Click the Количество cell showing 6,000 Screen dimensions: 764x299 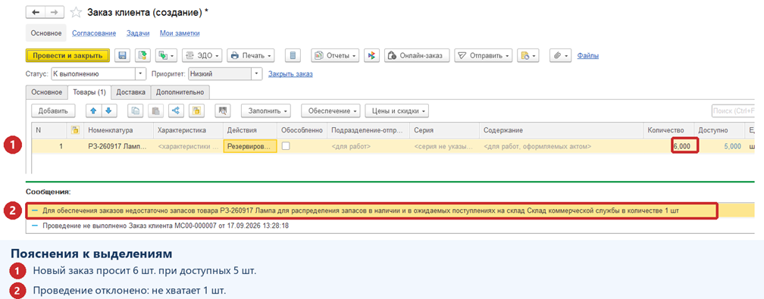click(x=684, y=146)
